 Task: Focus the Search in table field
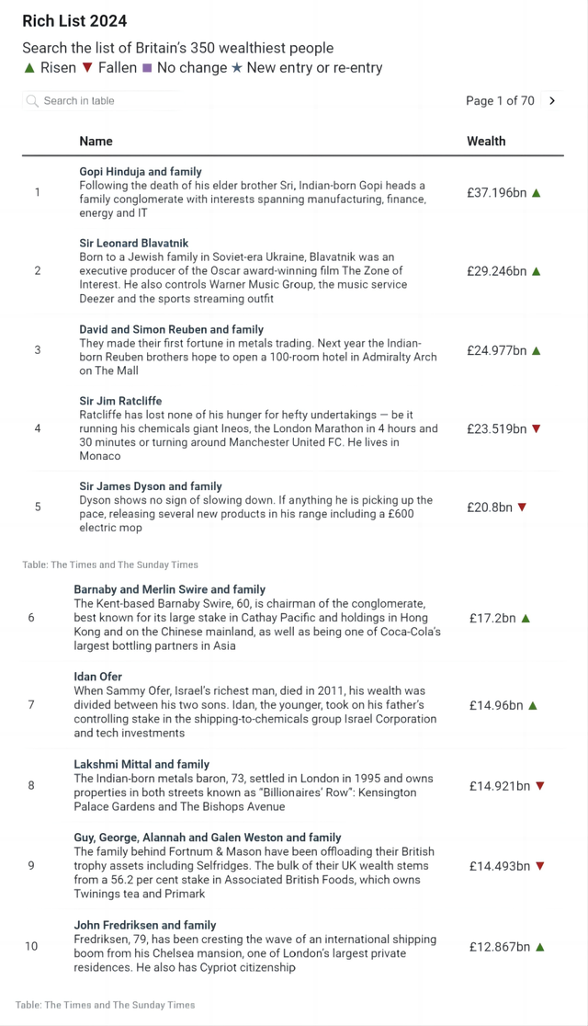101,101
